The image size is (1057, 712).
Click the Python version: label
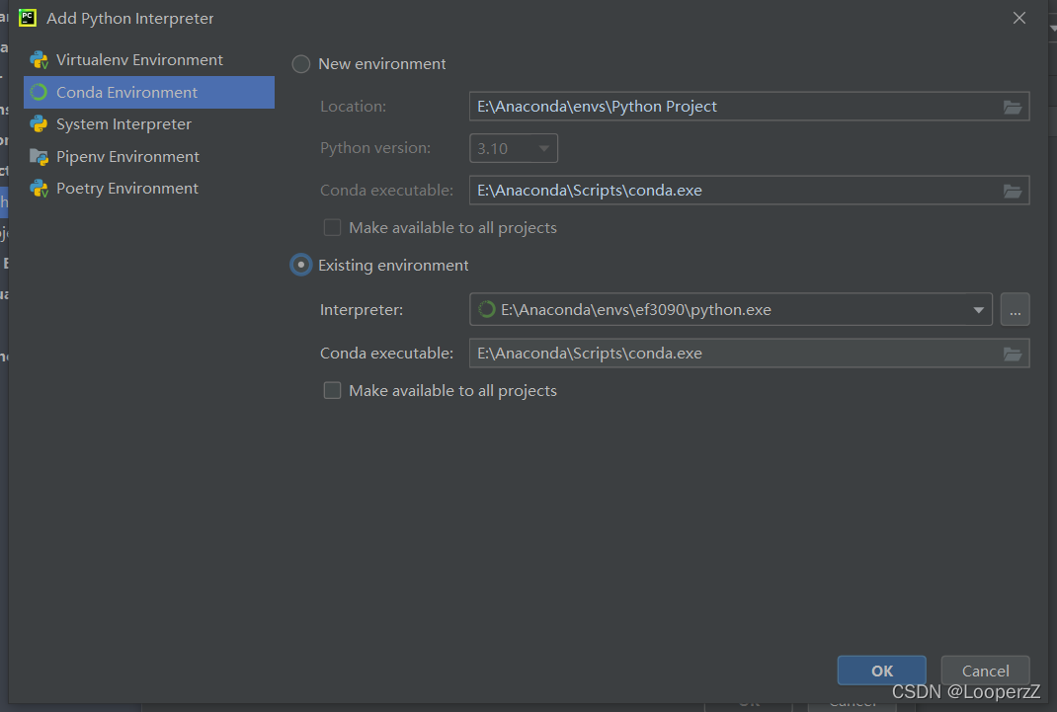[374, 148]
